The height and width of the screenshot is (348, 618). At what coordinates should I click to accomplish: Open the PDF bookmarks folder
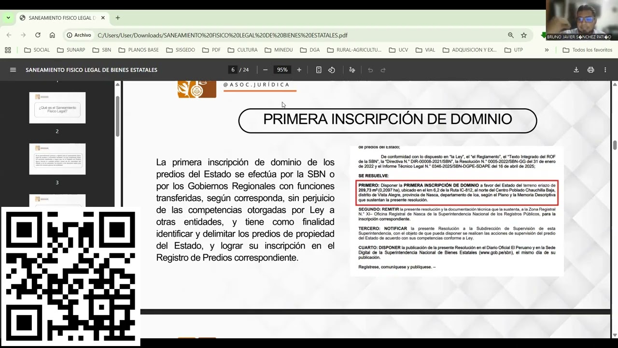coord(211,50)
